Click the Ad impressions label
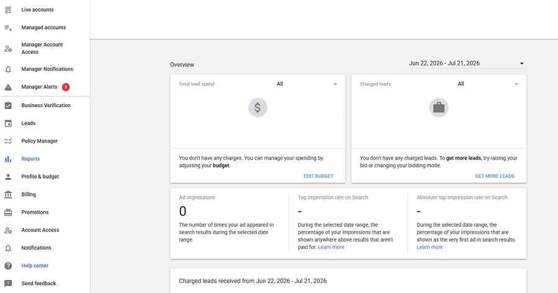The height and width of the screenshot is (293, 558). point(197,198)
